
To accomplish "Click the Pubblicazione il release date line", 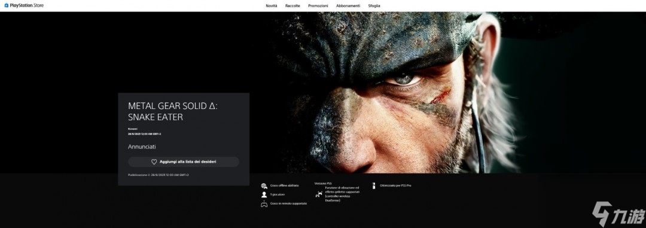I will [159, 175].
